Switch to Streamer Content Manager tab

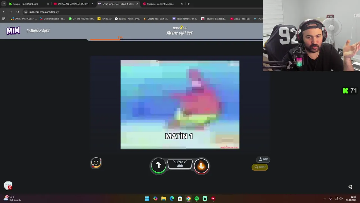(x=163, y=4)
